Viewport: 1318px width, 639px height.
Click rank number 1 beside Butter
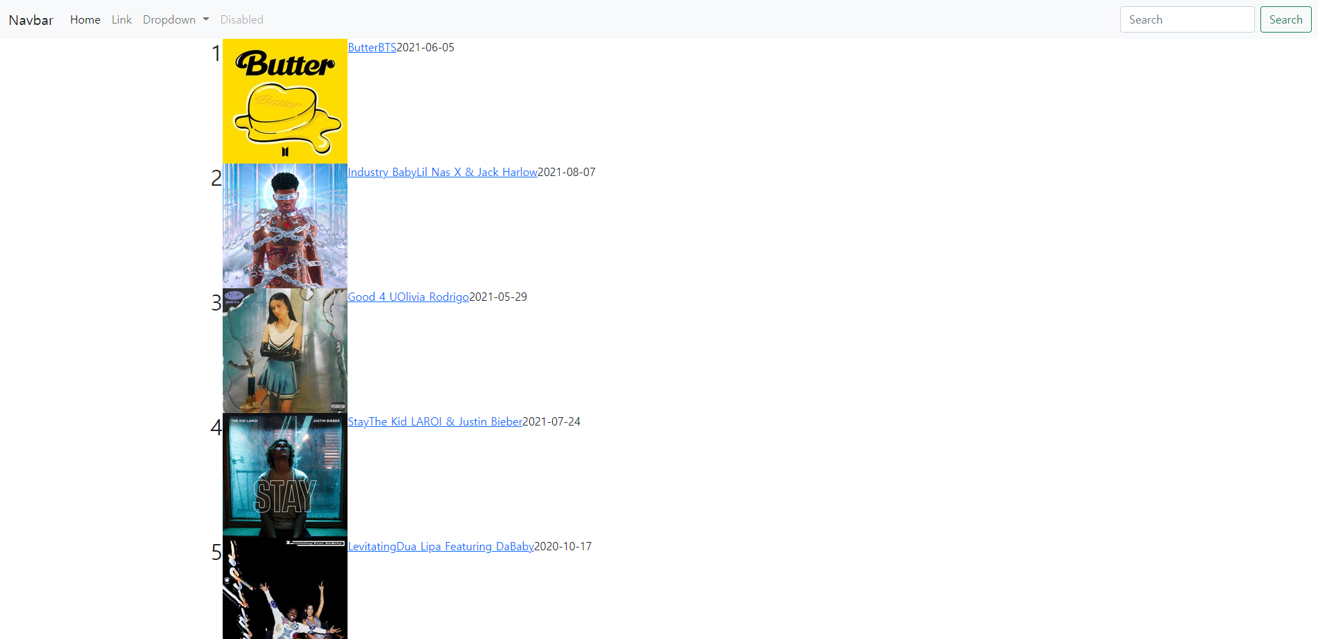[x=216, y=53]
